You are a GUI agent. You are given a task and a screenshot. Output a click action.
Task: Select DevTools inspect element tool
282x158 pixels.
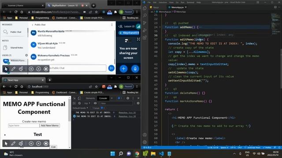point(74,98)
